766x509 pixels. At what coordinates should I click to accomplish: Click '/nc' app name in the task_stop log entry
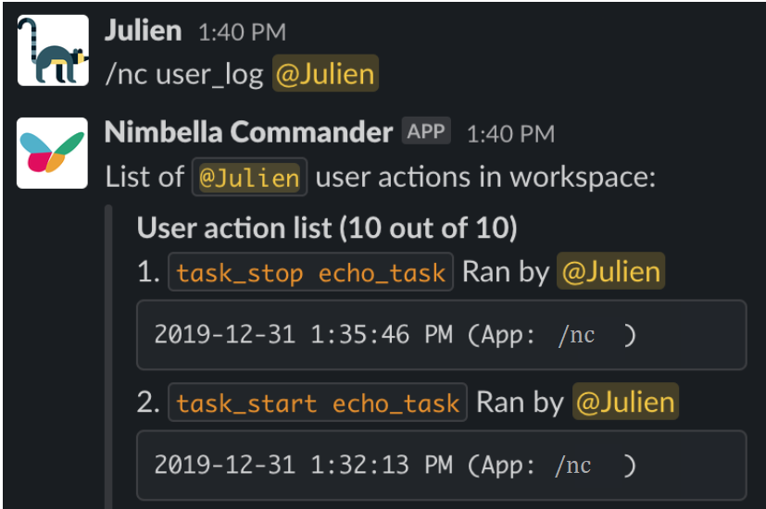(x=576, y=335)
